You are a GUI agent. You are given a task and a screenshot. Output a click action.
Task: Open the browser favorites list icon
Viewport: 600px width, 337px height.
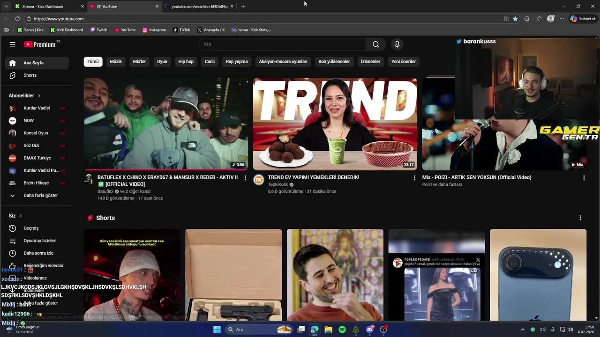pos(539,19)
